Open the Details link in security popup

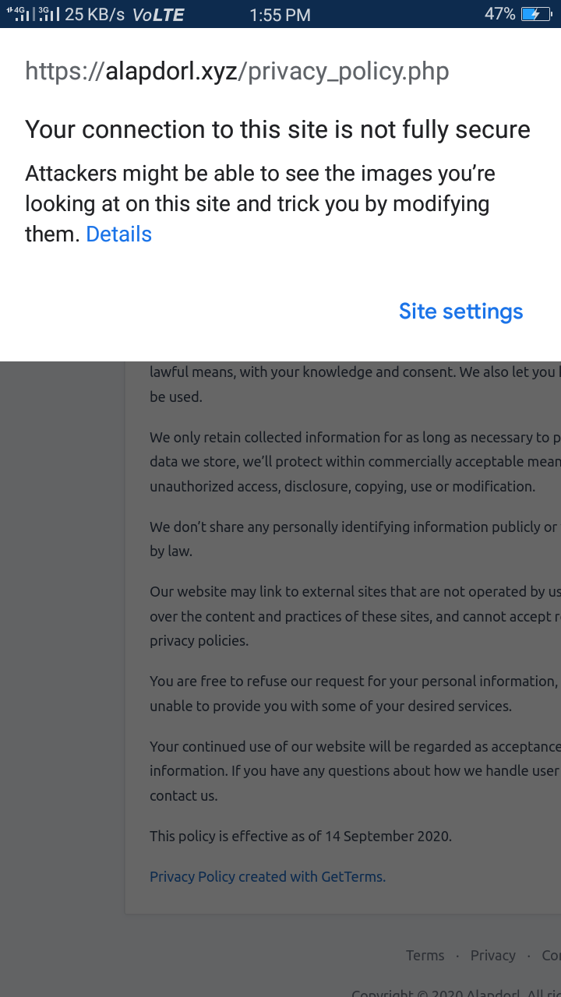click(118, 234)
